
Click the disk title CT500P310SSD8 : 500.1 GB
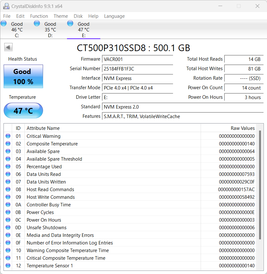tap(133, 48)
